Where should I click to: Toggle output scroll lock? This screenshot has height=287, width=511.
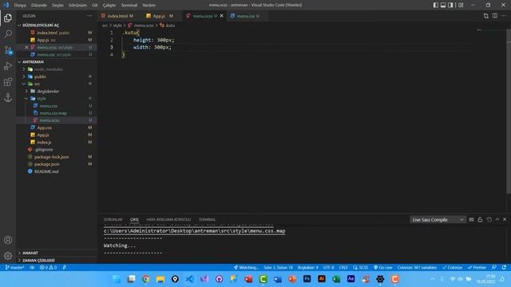click(x=480, y=220)
